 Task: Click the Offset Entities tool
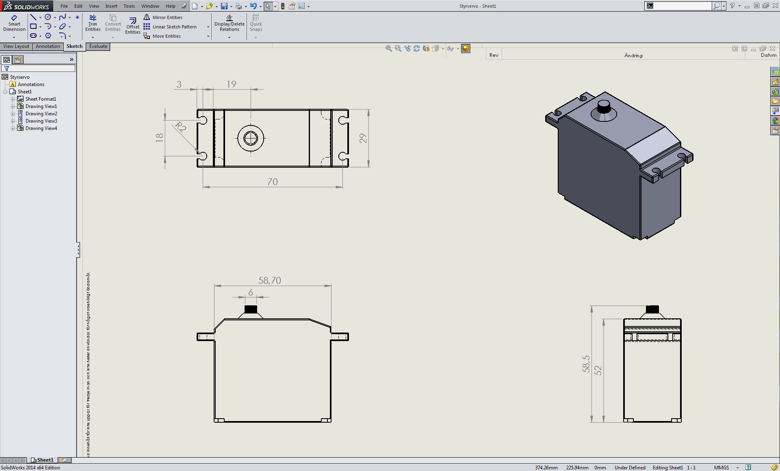pyautogui.click(x=133, y=26)
